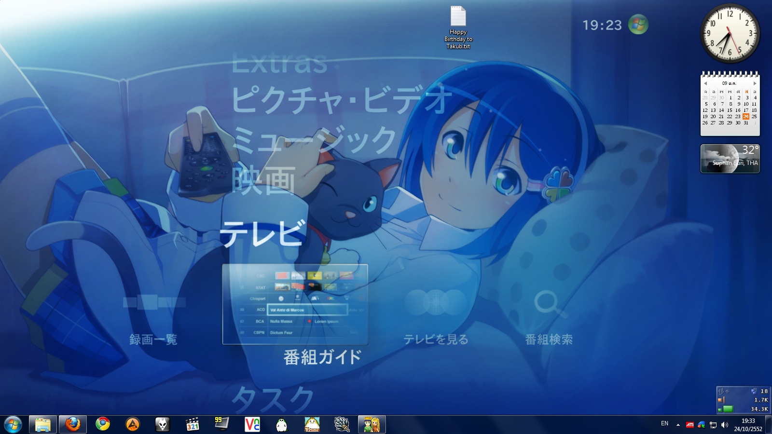Launch foobar2000 alien-head icon
This screenshot has height=434, width=772.
(163, 424)
